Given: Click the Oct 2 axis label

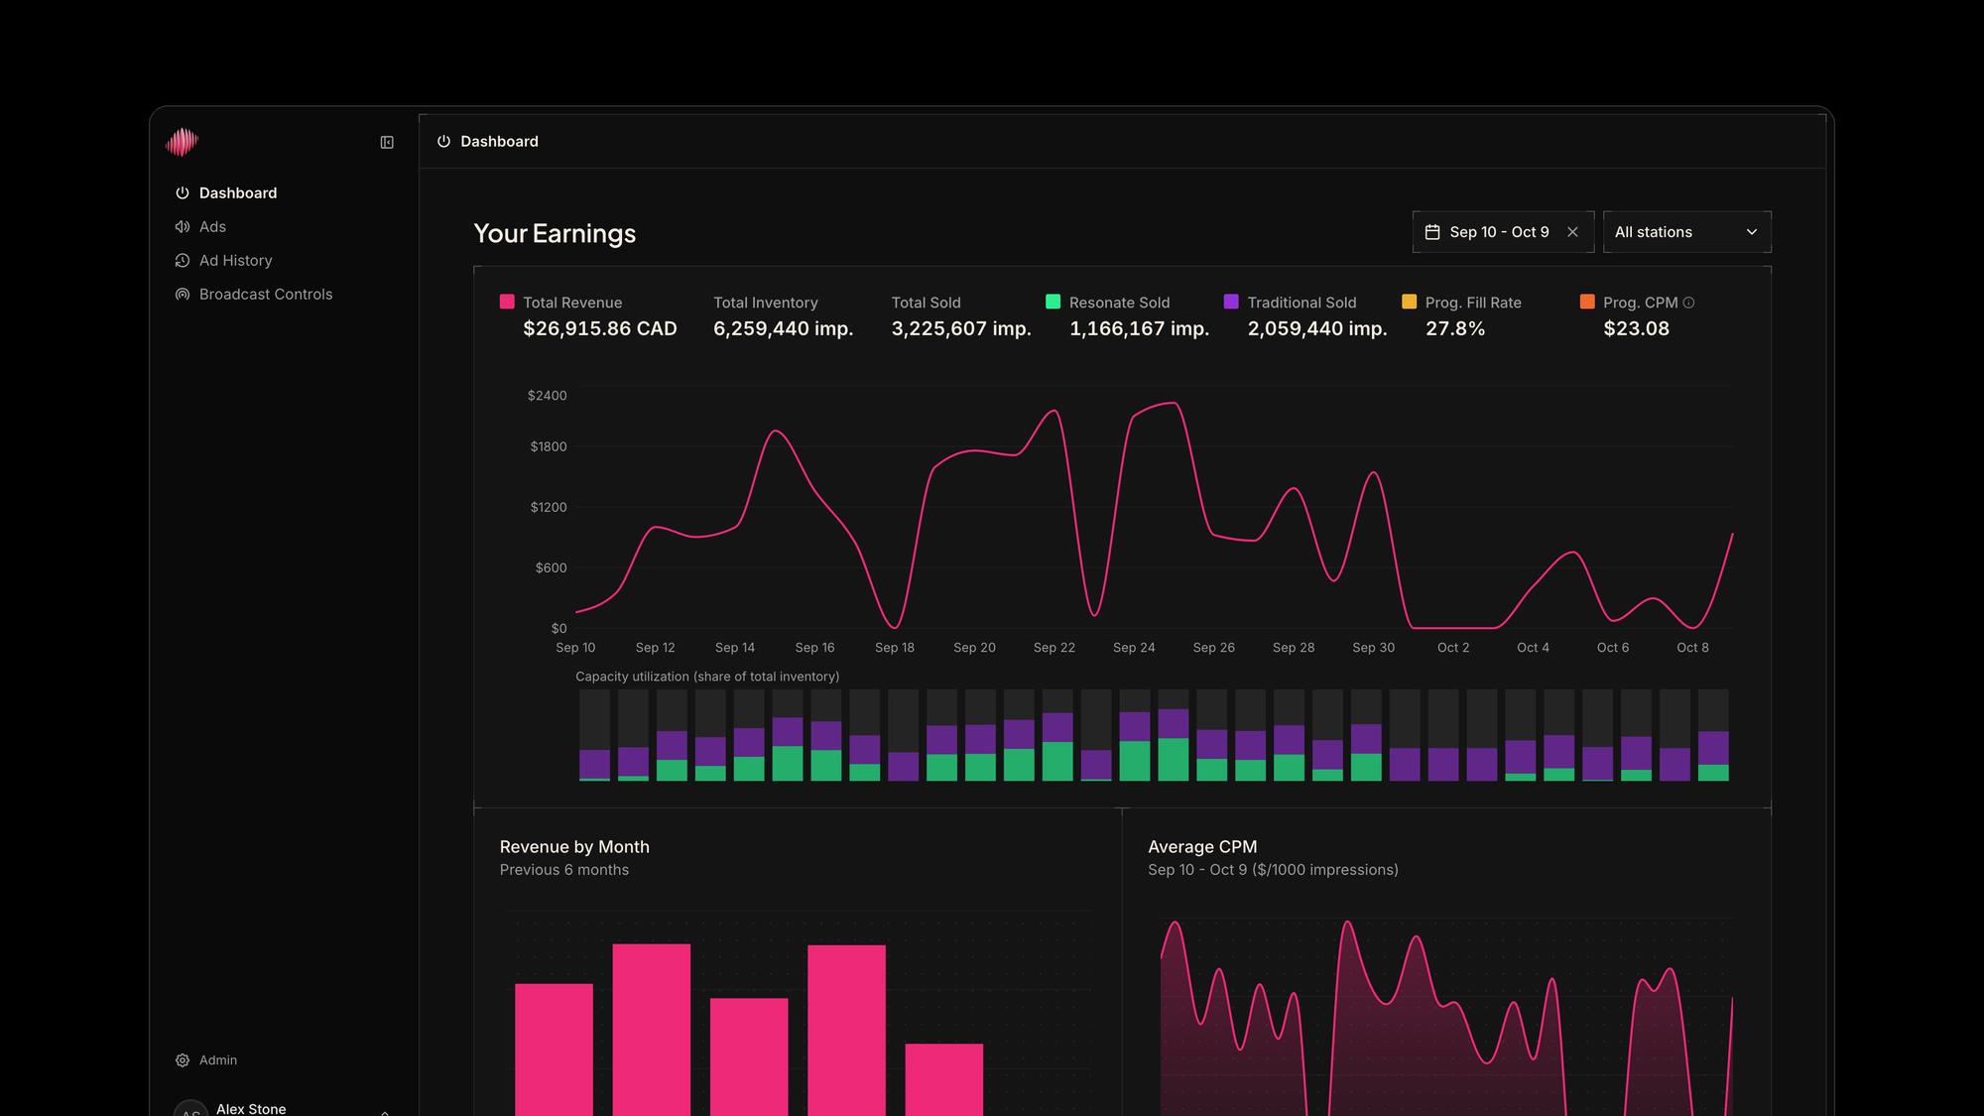Looking at the screenshot, I should coord(1453,648).
